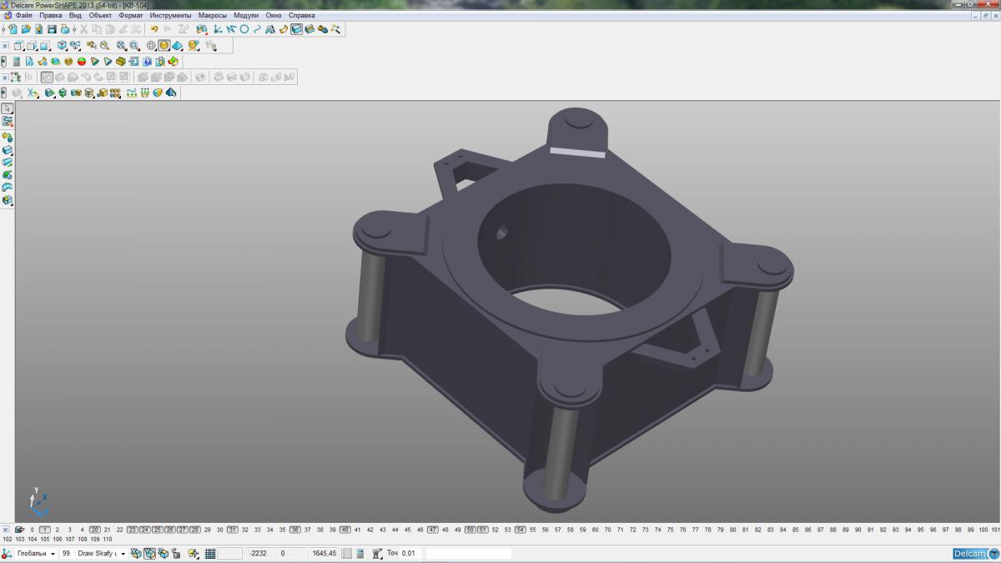
Task: Select the Workplane tool icon
Action: (x=217, y=28)
